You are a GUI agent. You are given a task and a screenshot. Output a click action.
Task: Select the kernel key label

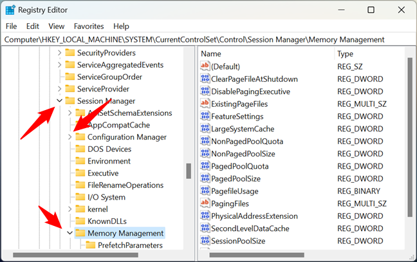pos(98,209)
